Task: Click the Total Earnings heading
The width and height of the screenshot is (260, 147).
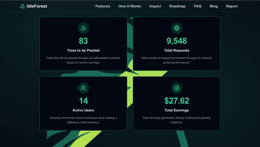Action: [x=177, y=110]
